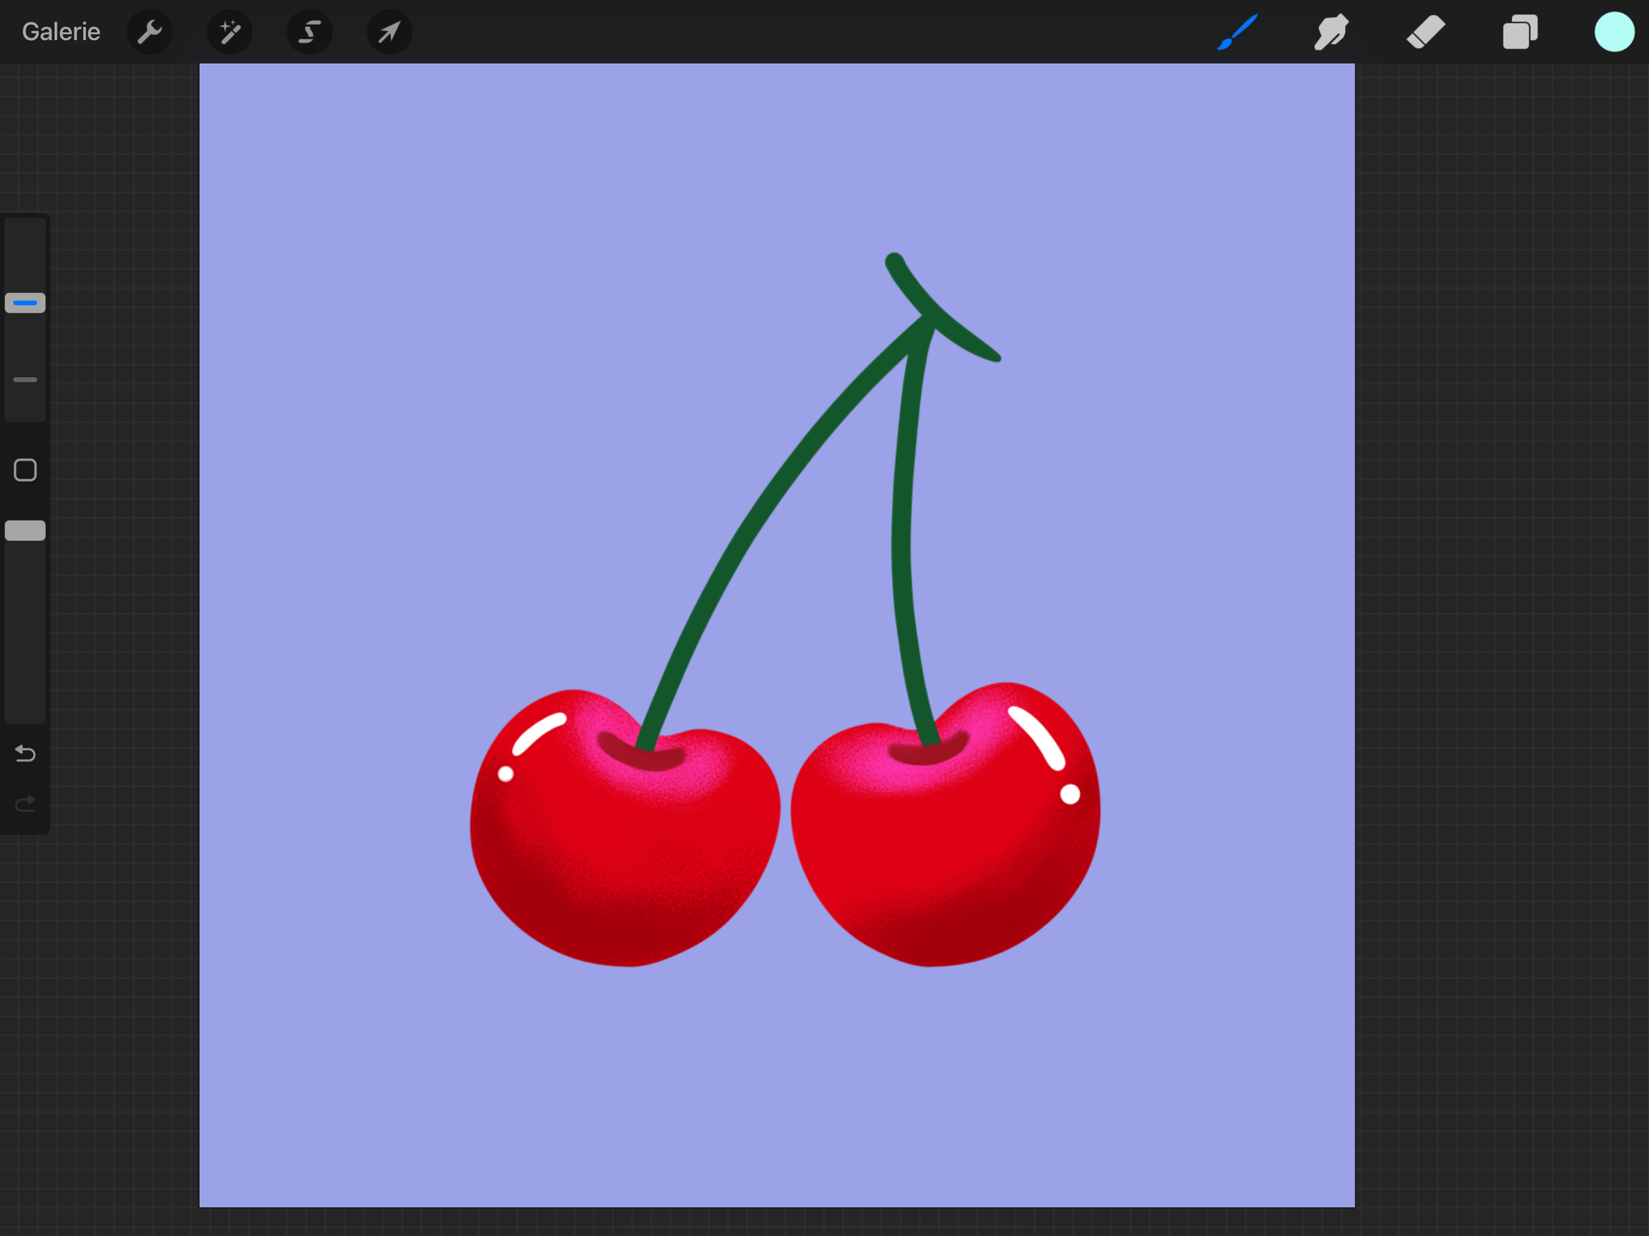
Task: Open the Galerie view
Action: click(x=61, y=31)
